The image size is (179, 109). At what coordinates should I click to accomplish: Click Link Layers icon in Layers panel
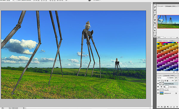click(159, 107)
